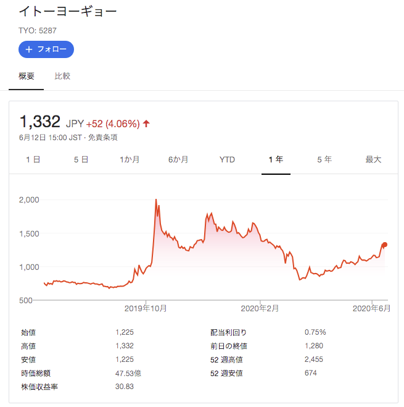This screenshot has height=407, width=404.
Task: Switch to the 概要 tab
Action: pyautogui.click(x=26, y=76)
